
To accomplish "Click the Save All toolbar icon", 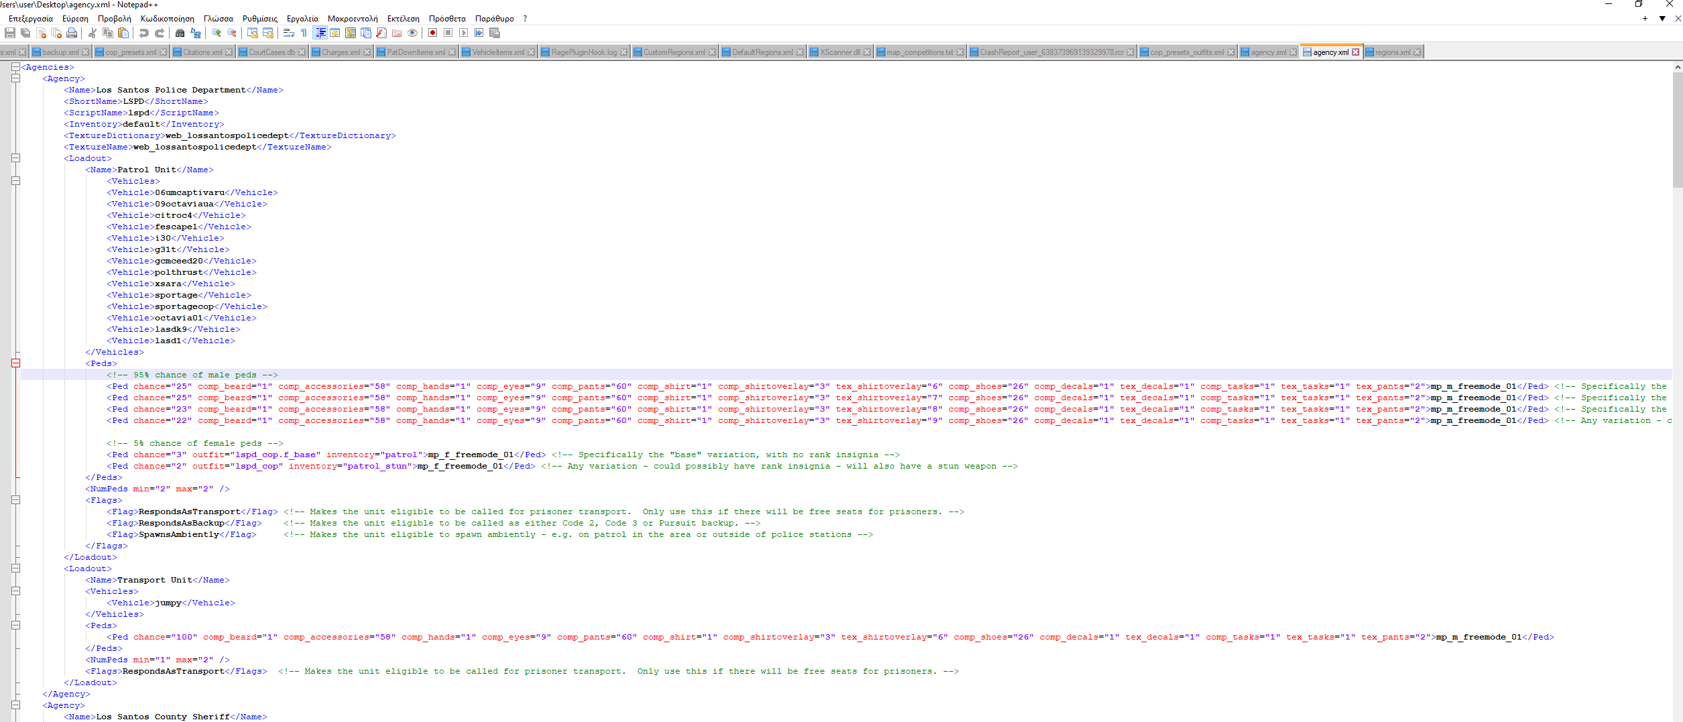I will pyautogui.click(x=25, y=33).
